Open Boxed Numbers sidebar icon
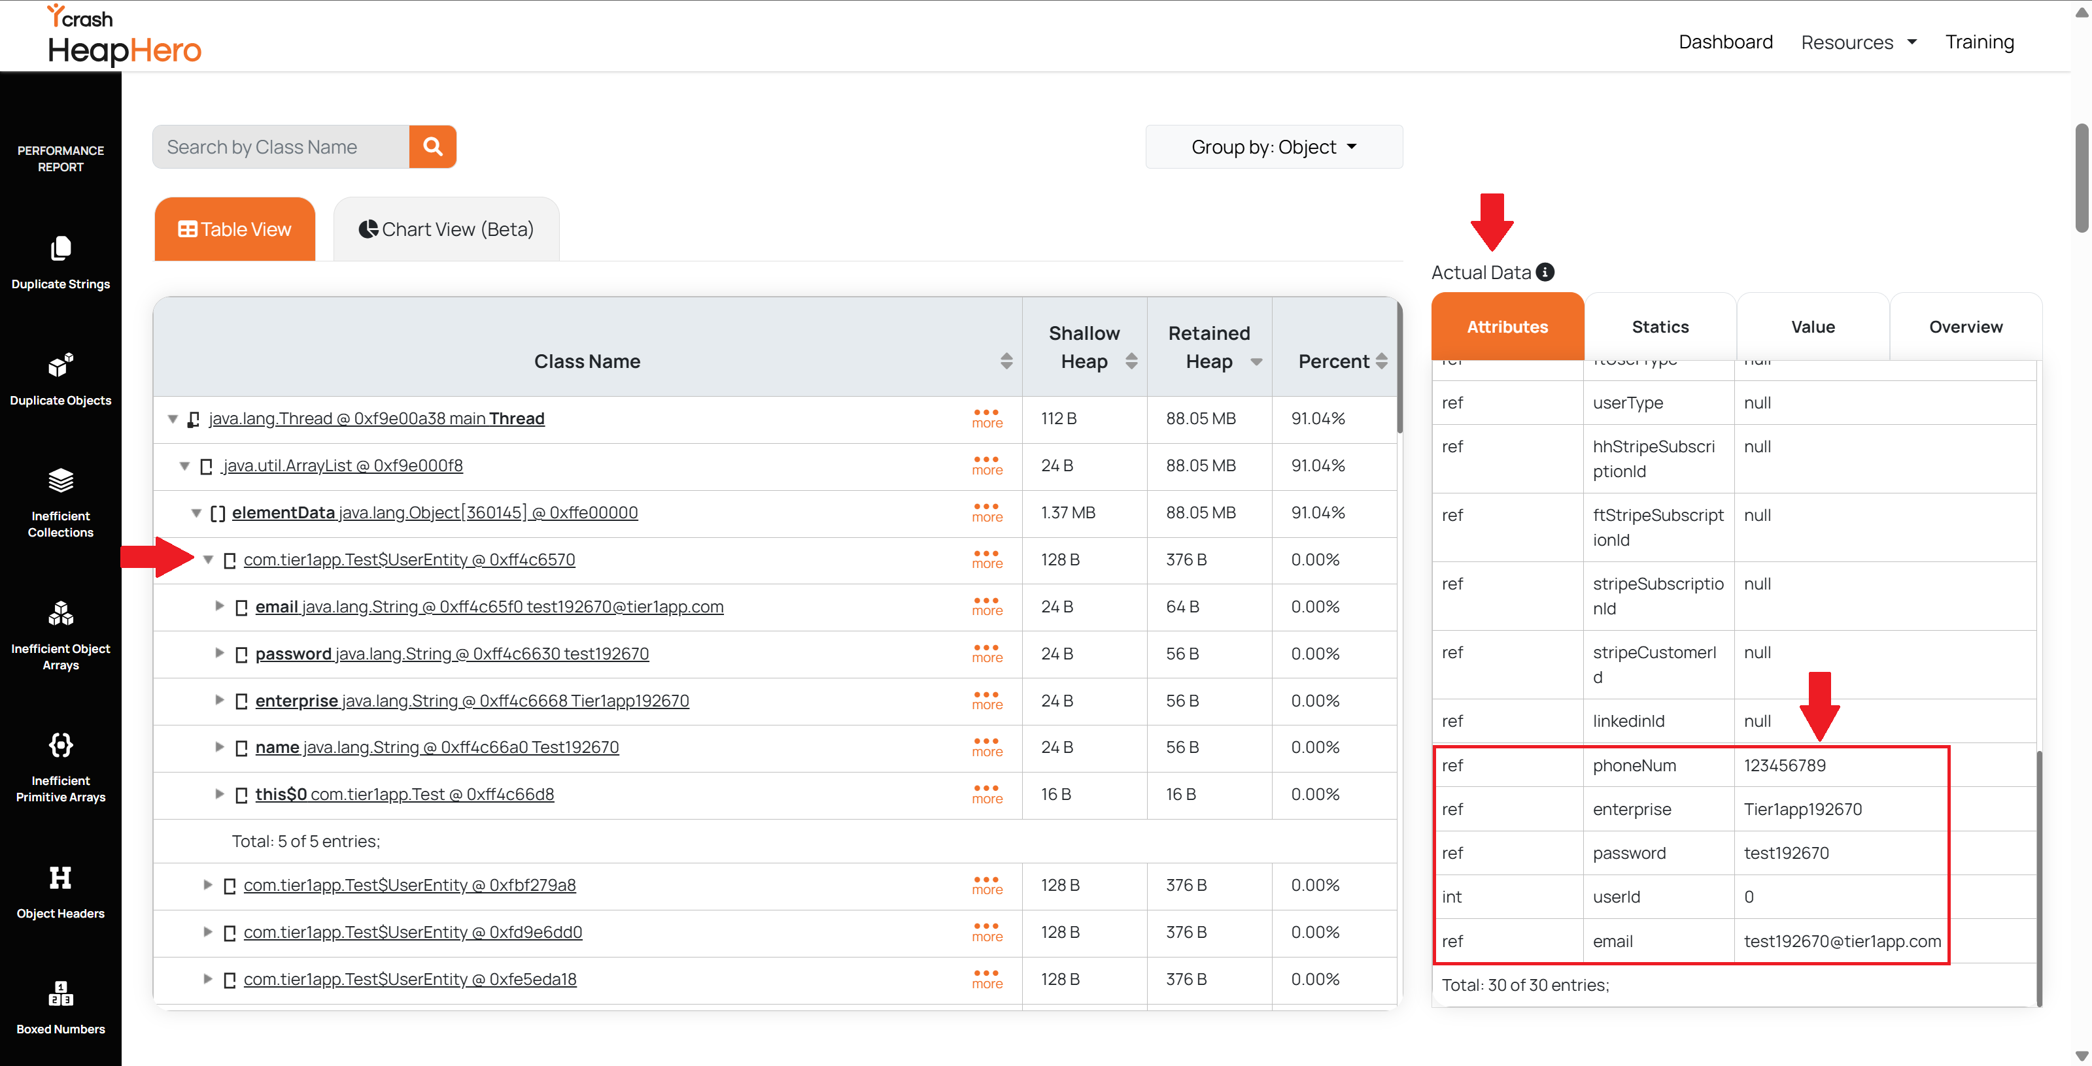This screenshot has height=1066, width=2092. pos(61,993)
